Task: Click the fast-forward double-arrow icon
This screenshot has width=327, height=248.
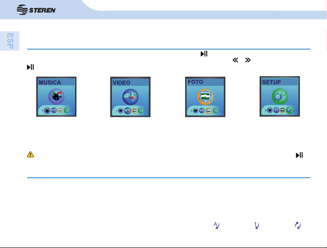Action: (x=248, y=60)
